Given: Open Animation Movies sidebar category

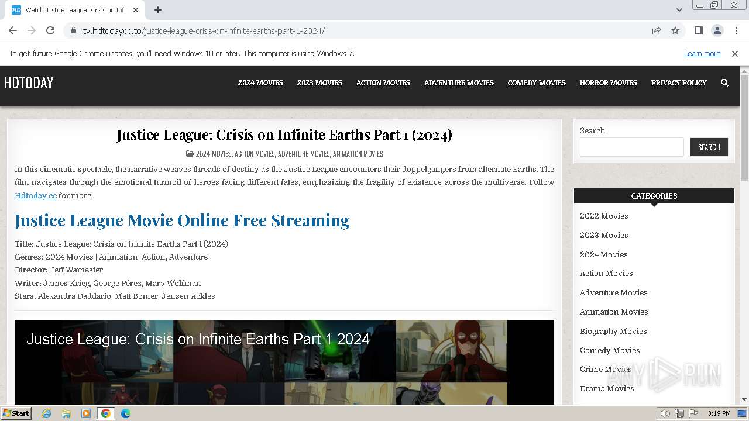Looking at the screenshot, I should pos(614,312).
